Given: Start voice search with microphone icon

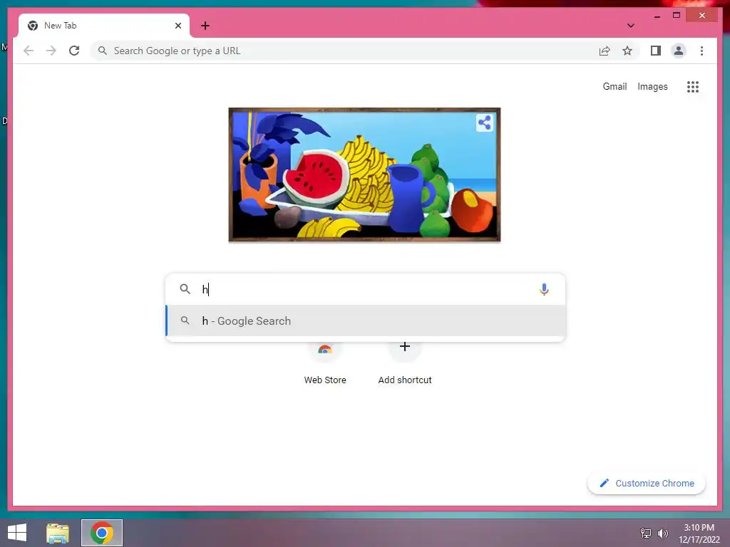Looking at the screenshot, I should click(544, 289).
